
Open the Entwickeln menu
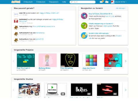click(x=28, y=2)
